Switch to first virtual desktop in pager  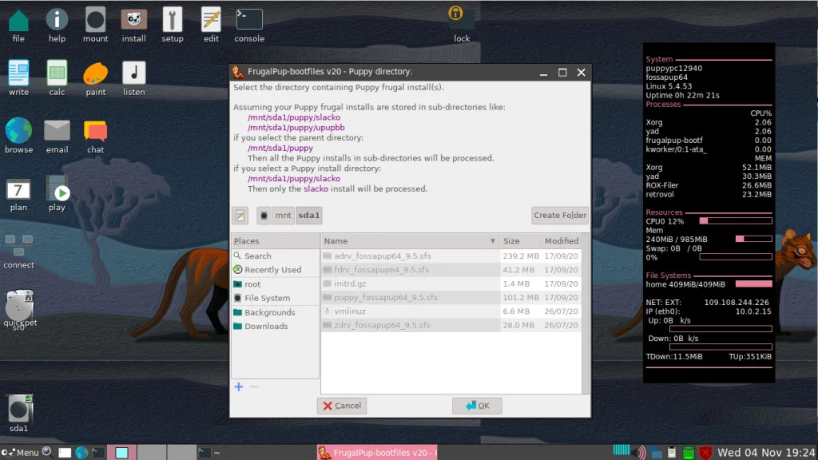point(122,452)
